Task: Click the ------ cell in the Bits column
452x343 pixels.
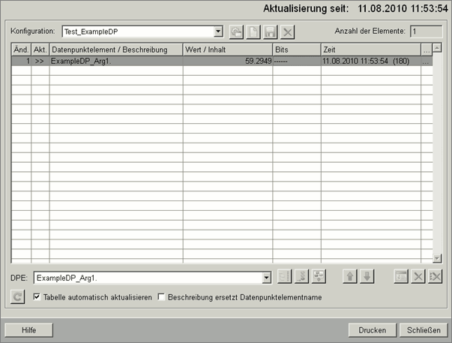Action: (297, 61)
